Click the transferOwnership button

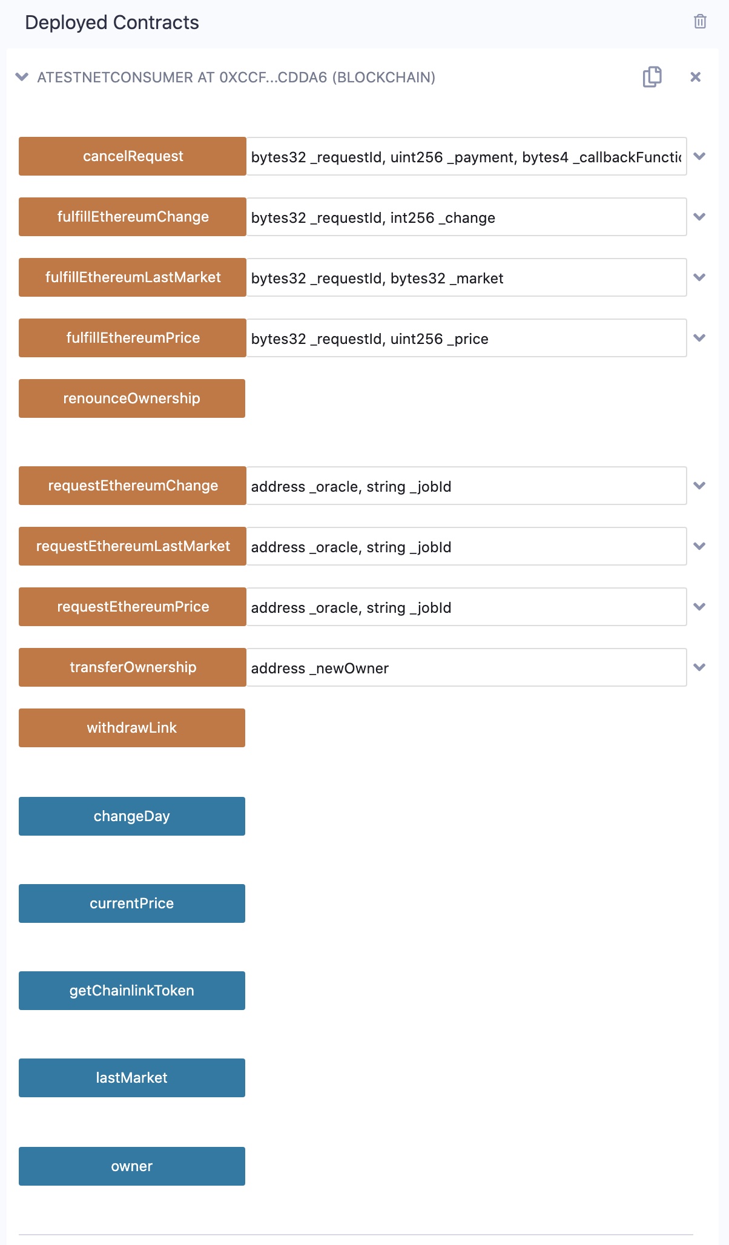point(133,667)
